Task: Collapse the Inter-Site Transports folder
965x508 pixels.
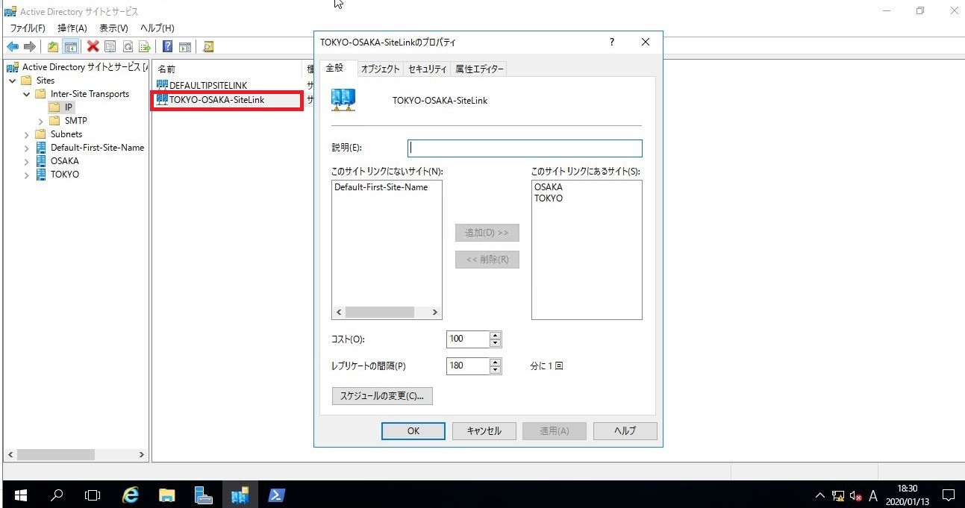Action: [27, 93]
